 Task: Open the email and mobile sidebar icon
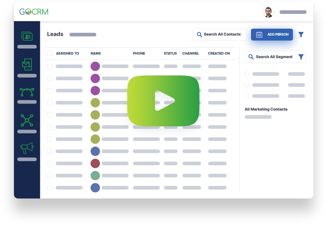point(27,64)
